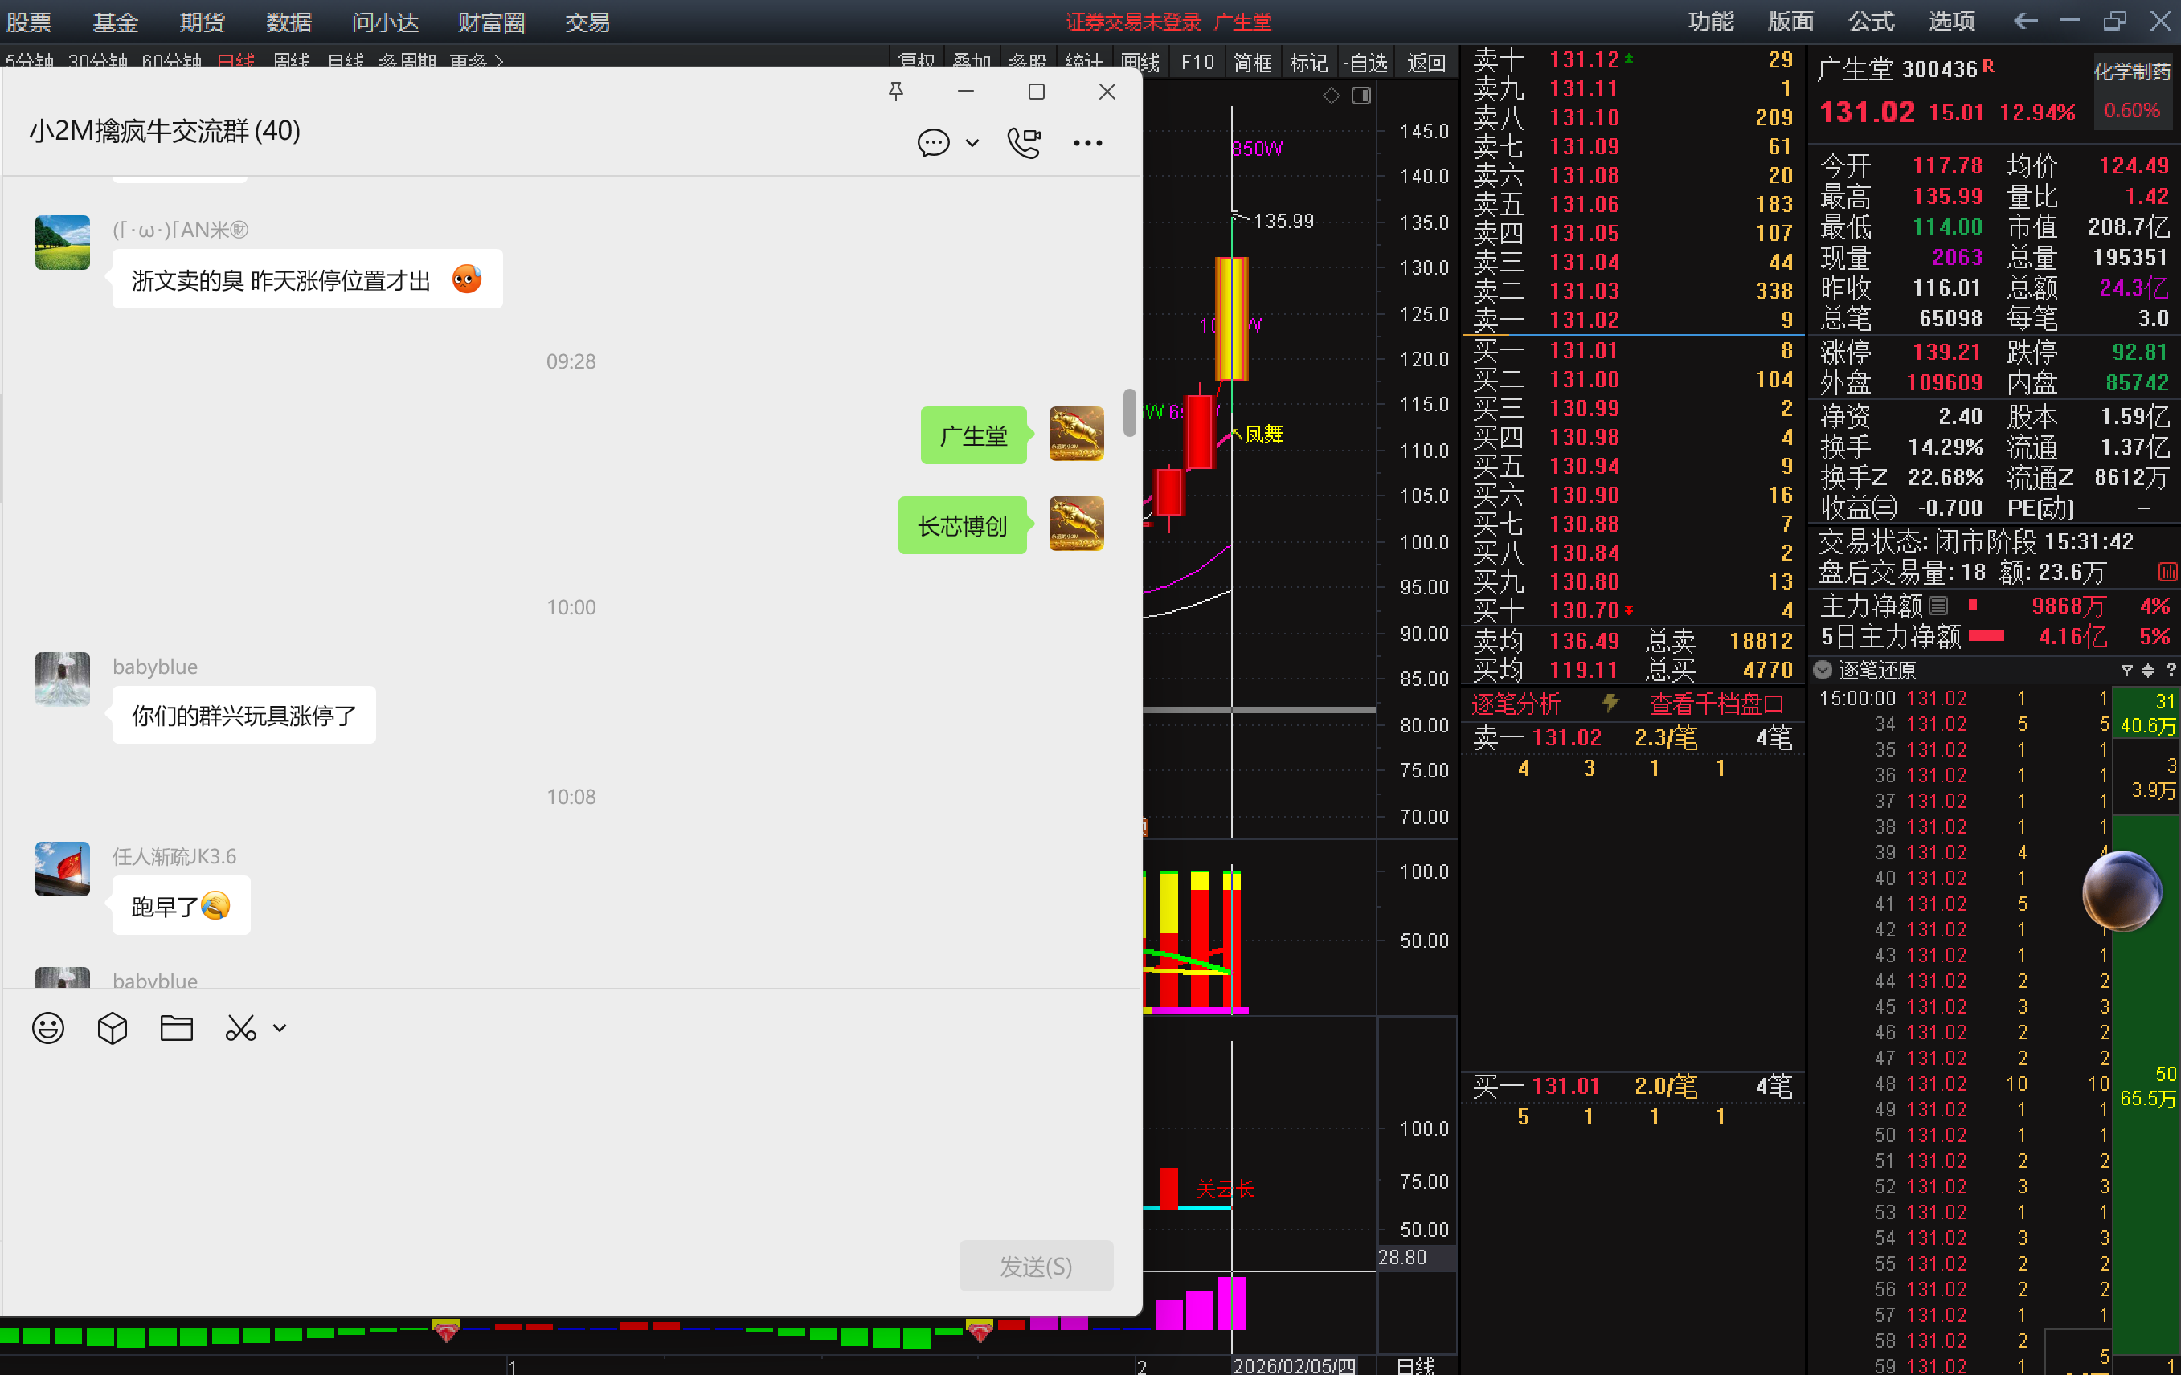
Task: Switch to the 周线 period tab
Action: (291, 62)
